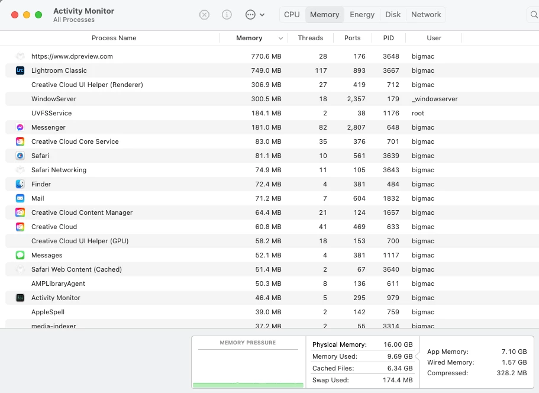This screenshot has width=539, height=393.
Task: Switch to the Disk tab
Action: (x=393, y=14)
